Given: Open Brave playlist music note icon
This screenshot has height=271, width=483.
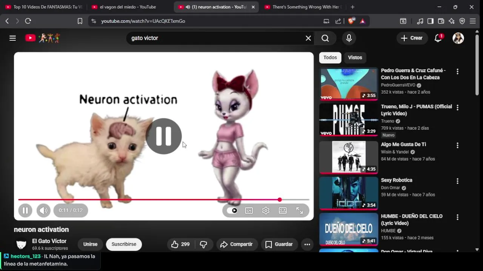Looking at the screenshot, I should pyautogui.click(x=420, y=21).
